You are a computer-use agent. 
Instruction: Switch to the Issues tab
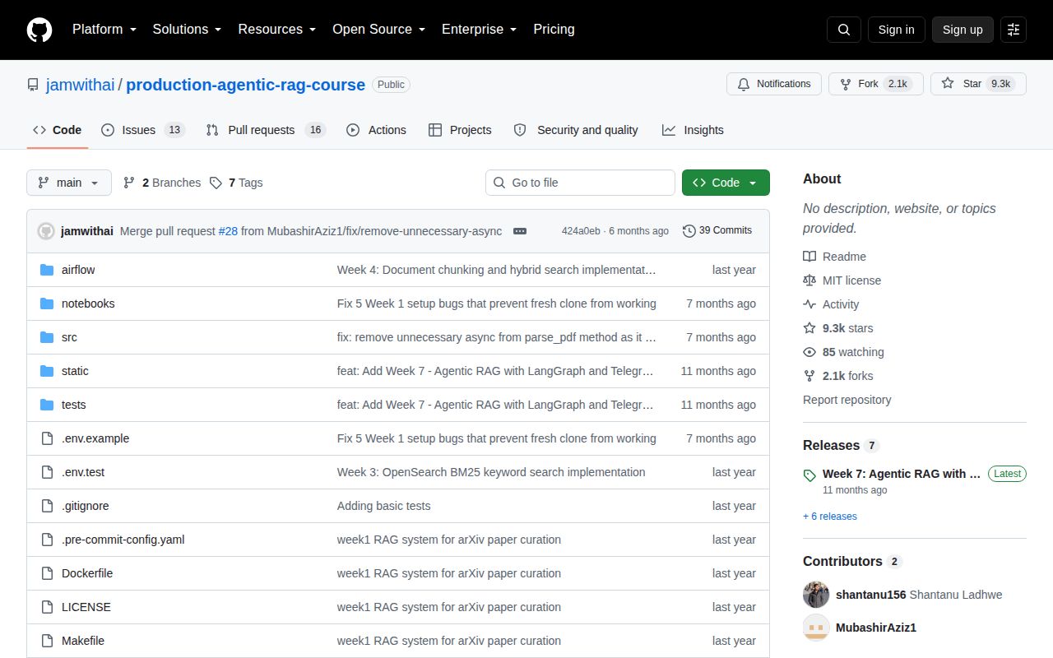click(x=143, y=130)
